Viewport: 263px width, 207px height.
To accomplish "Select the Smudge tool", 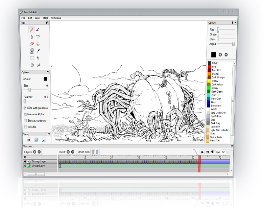I will pos(38,65).
